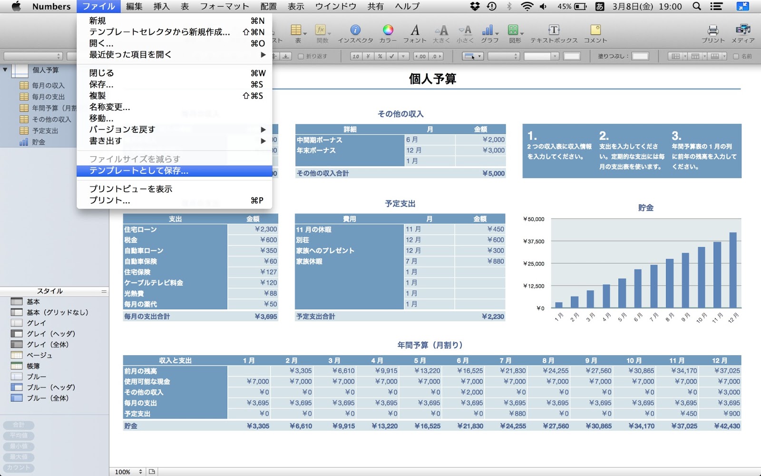Choose テンプレートとして保存… menu item
The image size is (761, 476).
pos(174,171)
